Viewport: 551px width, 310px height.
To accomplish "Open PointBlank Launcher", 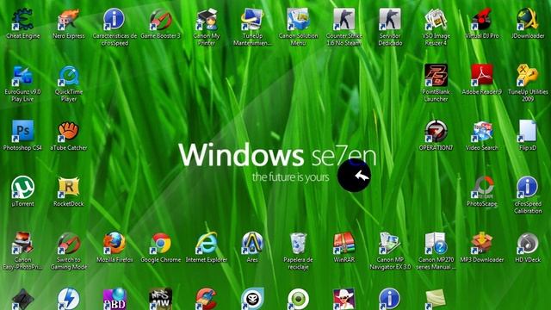I will tap(436, 75).
